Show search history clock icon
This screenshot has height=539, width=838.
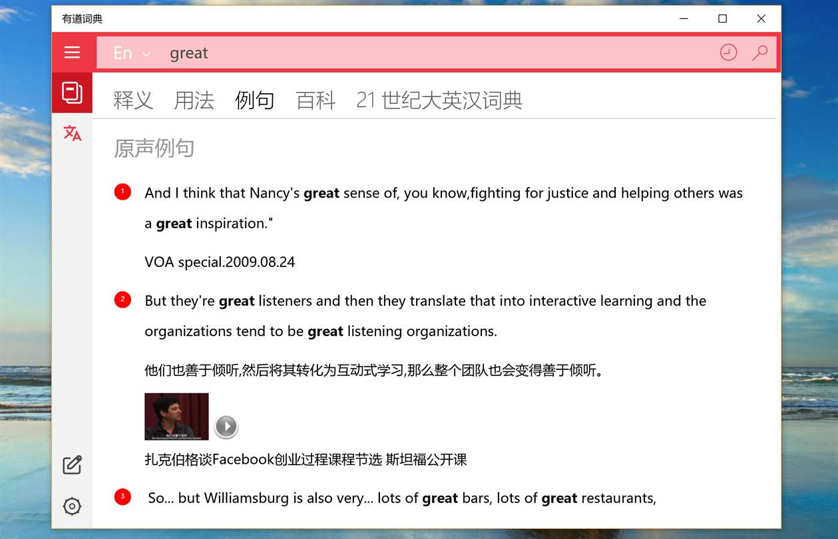click(729, 53)
